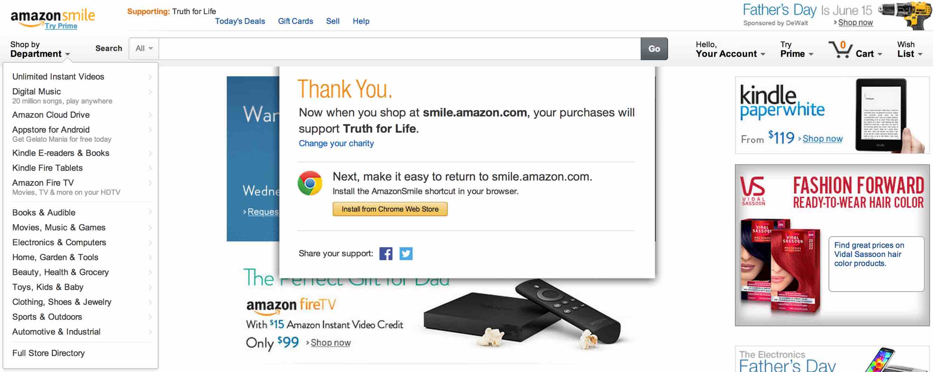Click the Go search button
Screen dimensions: 933x372
point(654,49)
